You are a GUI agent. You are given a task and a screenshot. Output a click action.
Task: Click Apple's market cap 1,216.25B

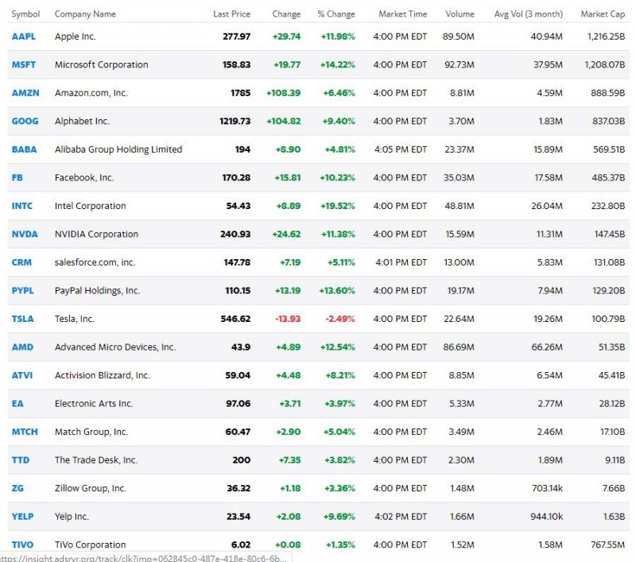pos(606,37)
